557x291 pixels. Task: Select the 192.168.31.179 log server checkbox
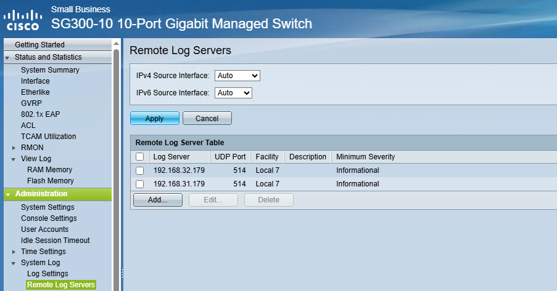click(140, 184)
